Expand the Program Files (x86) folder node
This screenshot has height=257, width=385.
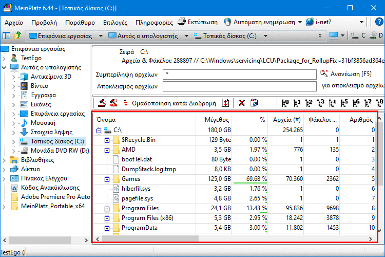pos(107,218)
